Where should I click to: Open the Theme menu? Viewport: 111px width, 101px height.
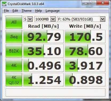(x=26, y=11)
